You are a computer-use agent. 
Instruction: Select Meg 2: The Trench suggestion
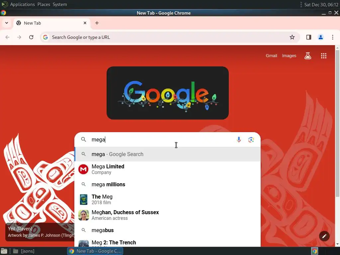click(168, 243)
